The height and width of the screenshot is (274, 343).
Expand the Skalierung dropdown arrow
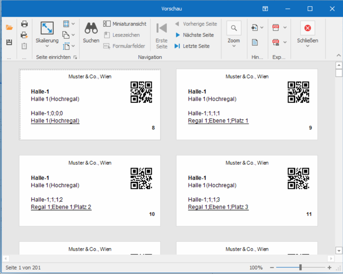click(47, 46)
